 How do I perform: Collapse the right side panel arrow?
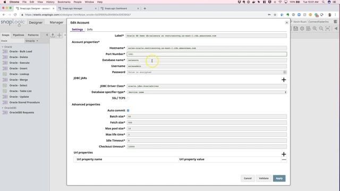pyautogui.click(x=336, y=29)
